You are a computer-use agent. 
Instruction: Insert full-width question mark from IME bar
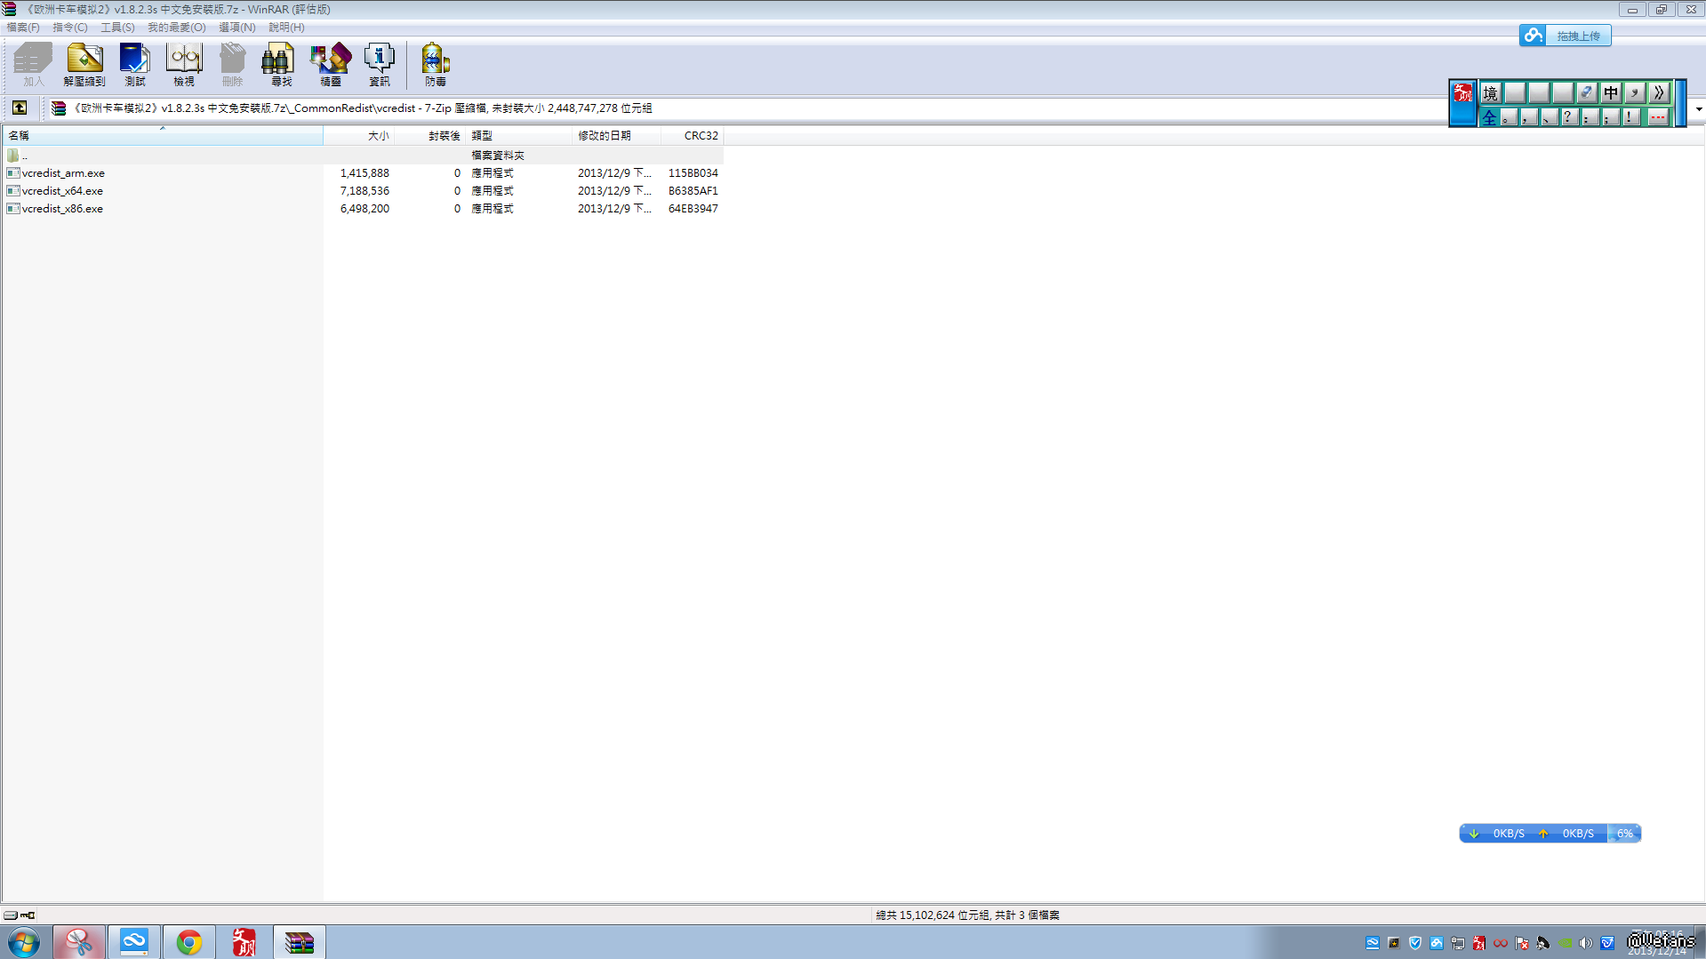(1569, 116)
